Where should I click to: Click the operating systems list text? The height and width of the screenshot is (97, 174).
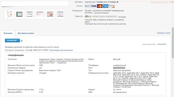[x=136, y=80]
